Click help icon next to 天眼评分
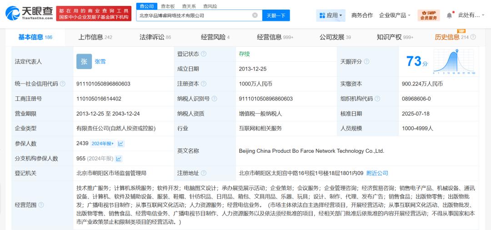 [366, 61]
